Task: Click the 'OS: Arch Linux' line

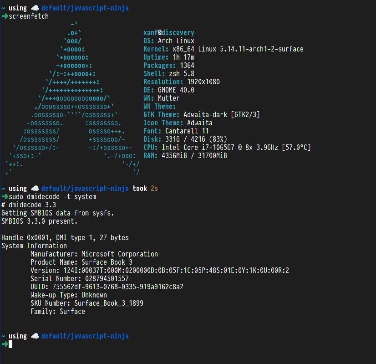Action: 169,41
